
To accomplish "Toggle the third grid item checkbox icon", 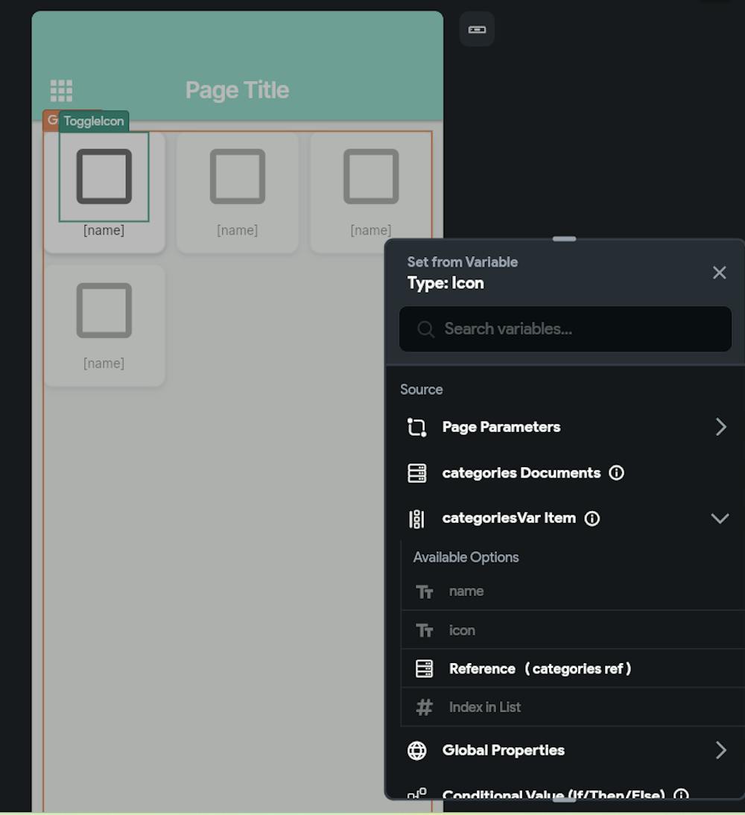I will click(371, 177).
